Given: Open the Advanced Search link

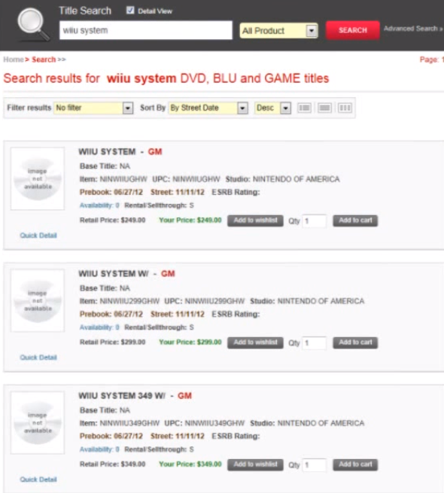Looking at the screenshot, I should (x=413, y=29).
